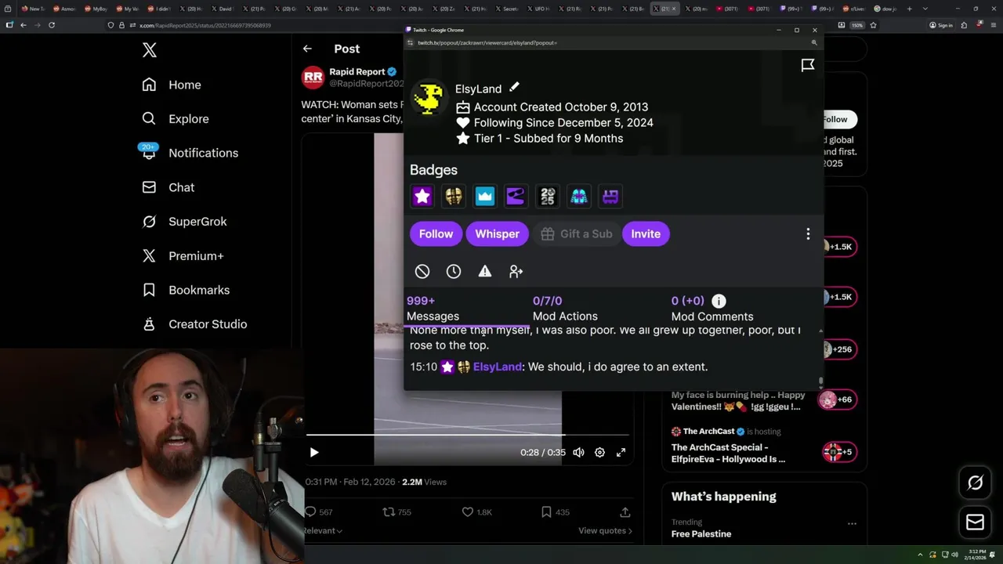Open trending item more options dots
The image size is (1003, 564).
tap(852, 523)
